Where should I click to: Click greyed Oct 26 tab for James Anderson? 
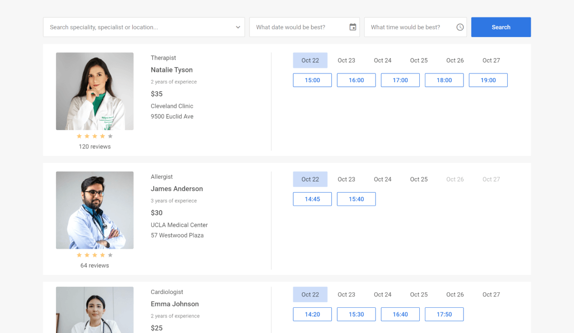[x=455, y=179]
